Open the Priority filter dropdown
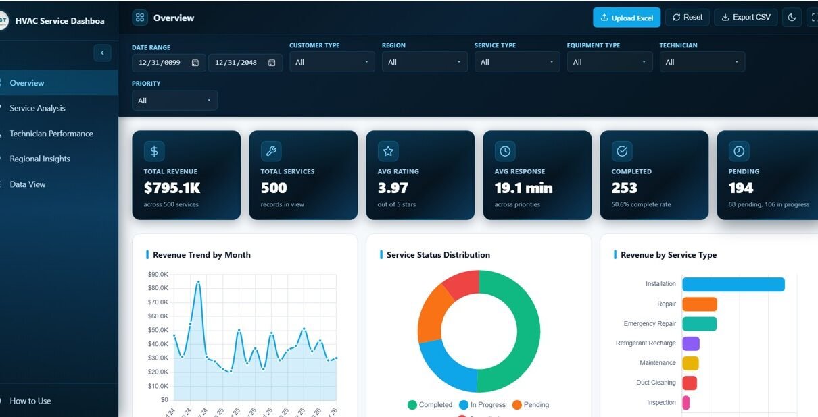The height and width of the screenshot is (417, 818). 174,101
